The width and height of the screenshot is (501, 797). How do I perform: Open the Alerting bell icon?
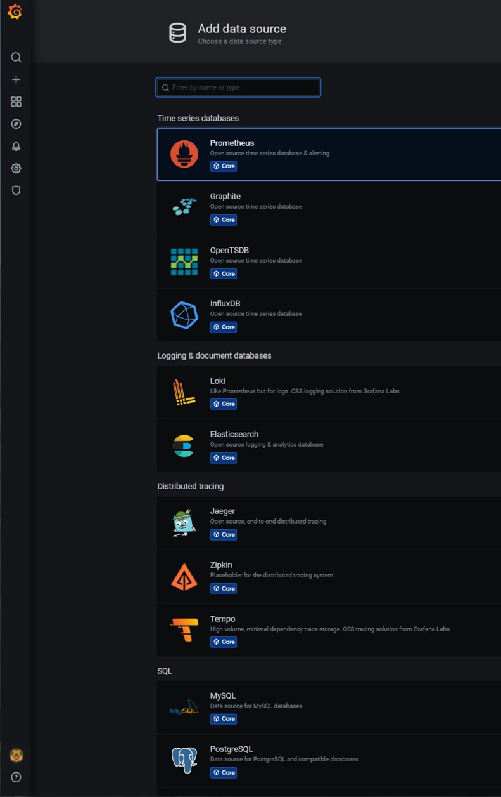pos(16,146)
